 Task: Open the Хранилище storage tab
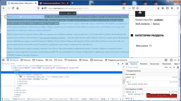click(x=96, y=60)
